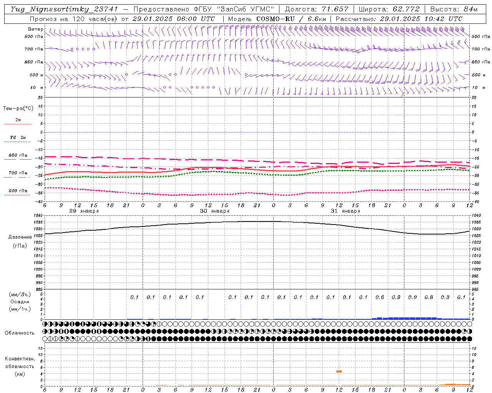Click the 0.6 precipitation value
This screenshot has width=492, height=393.
tap(380, 297)
